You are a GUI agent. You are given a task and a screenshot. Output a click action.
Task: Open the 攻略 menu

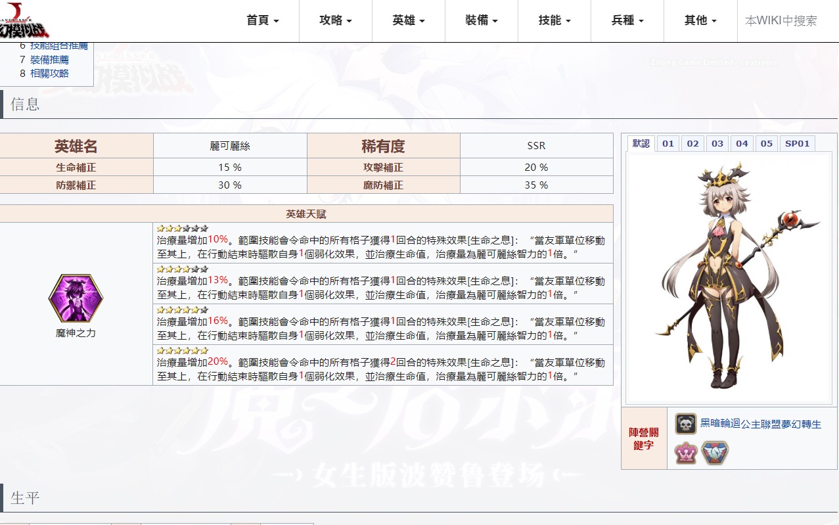[x=335, y=20]
